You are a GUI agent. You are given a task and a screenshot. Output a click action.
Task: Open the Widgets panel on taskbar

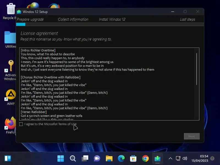pyautogui.click(x=8, y=158)
